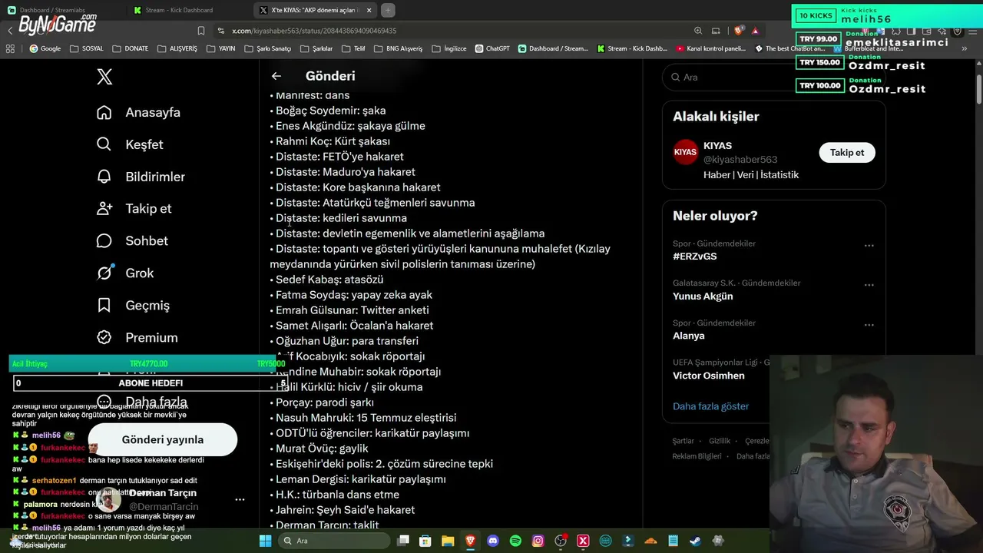
Task: Open the Brave Rewards triangle icon
Action: click(x=756, y=31)
